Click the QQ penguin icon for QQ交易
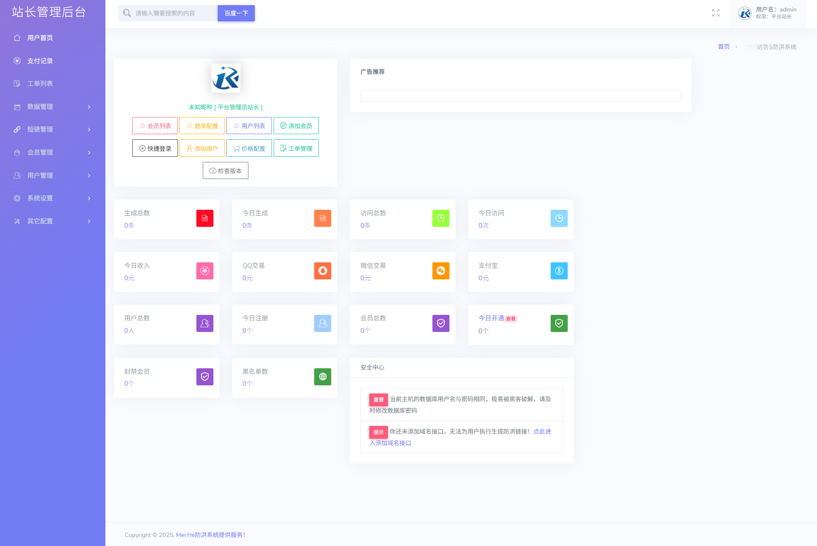Screen dimensions: 817x546 pyautogui.click(x=322, y=271)
